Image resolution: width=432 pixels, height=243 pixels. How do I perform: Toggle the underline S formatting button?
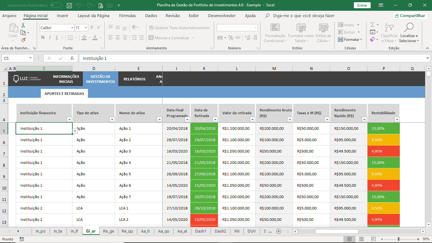pos(57,38)
